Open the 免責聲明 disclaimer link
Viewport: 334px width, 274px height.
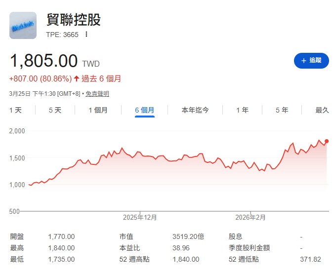coord(97,94)
